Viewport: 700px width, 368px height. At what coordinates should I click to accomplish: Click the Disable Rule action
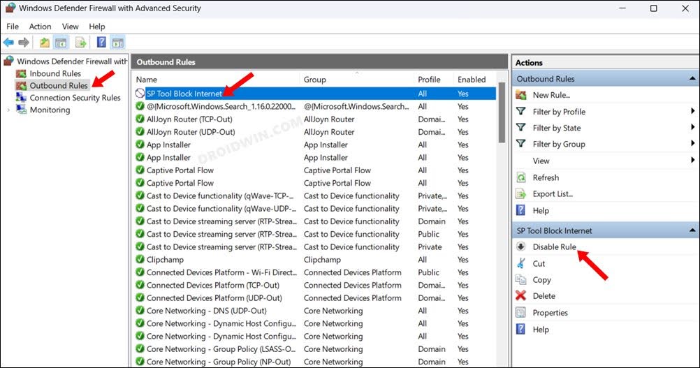pyautogui.click(x=555, y=246)
